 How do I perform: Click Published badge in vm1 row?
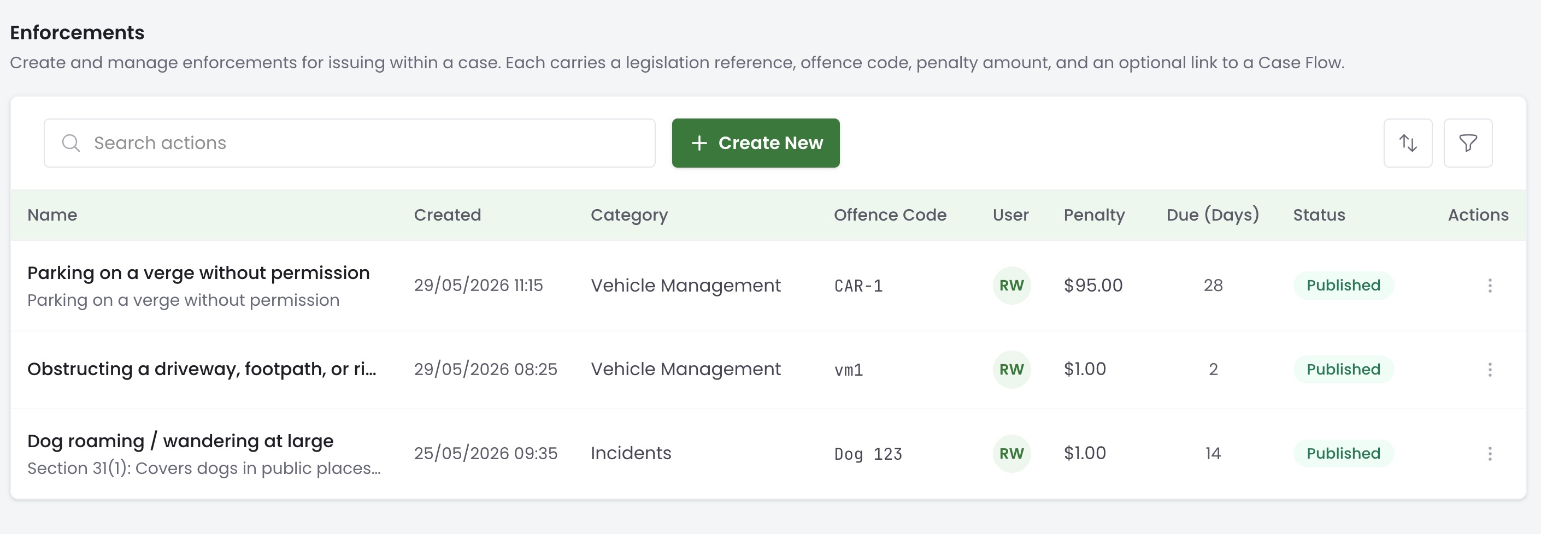[x=1344, y=370]
